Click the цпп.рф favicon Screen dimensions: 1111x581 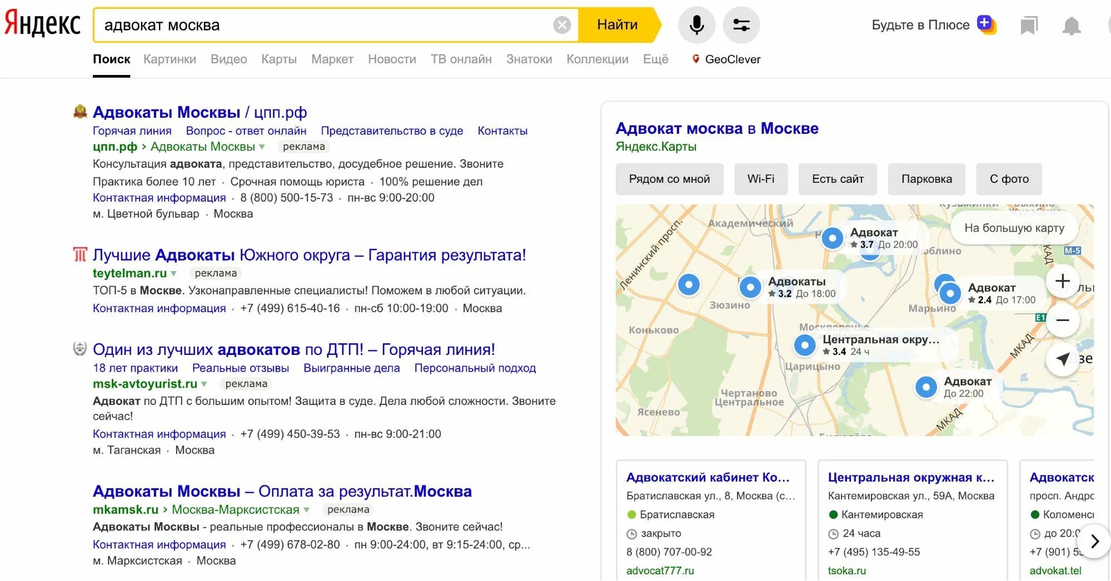(x=80, y=112)
